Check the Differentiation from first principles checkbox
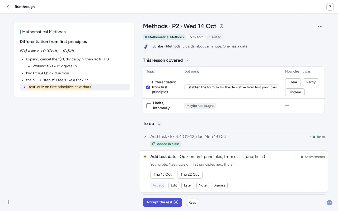This screenshot has height=211, width=338. (148, 87)
